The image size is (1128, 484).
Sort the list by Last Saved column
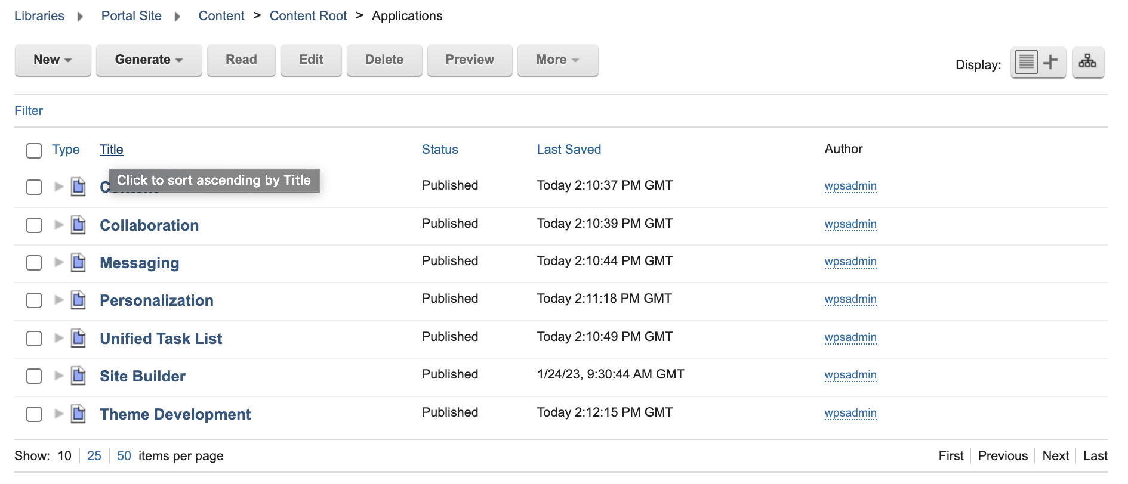[569, 150]
